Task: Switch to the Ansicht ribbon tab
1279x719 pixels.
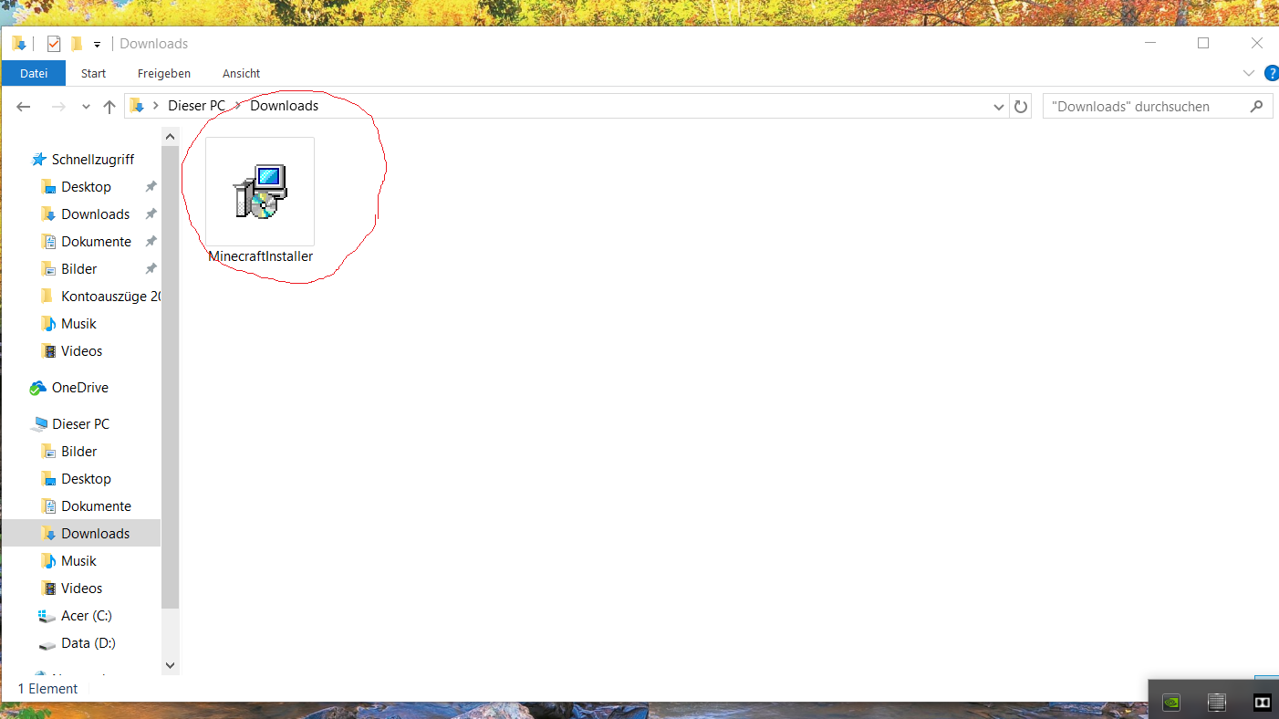Action: click(241, 73)
